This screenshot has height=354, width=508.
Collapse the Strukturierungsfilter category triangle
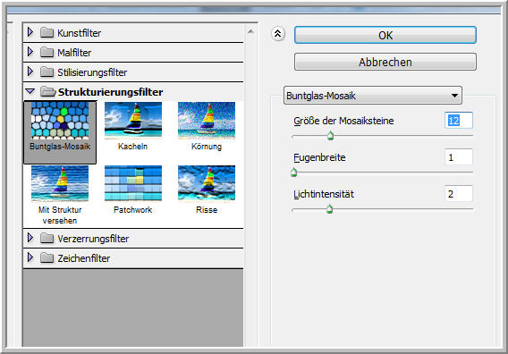[30, 92]
